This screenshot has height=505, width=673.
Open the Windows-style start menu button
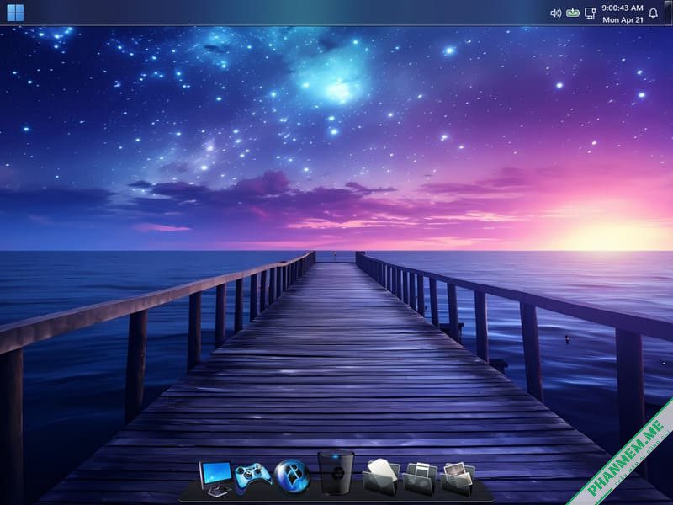pos(15,13)
